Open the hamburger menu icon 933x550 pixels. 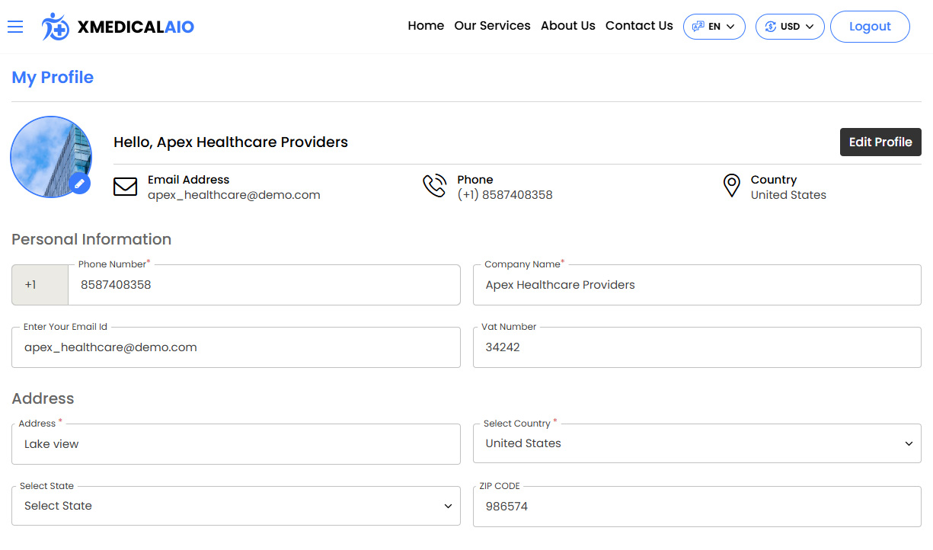coord(15,27)
